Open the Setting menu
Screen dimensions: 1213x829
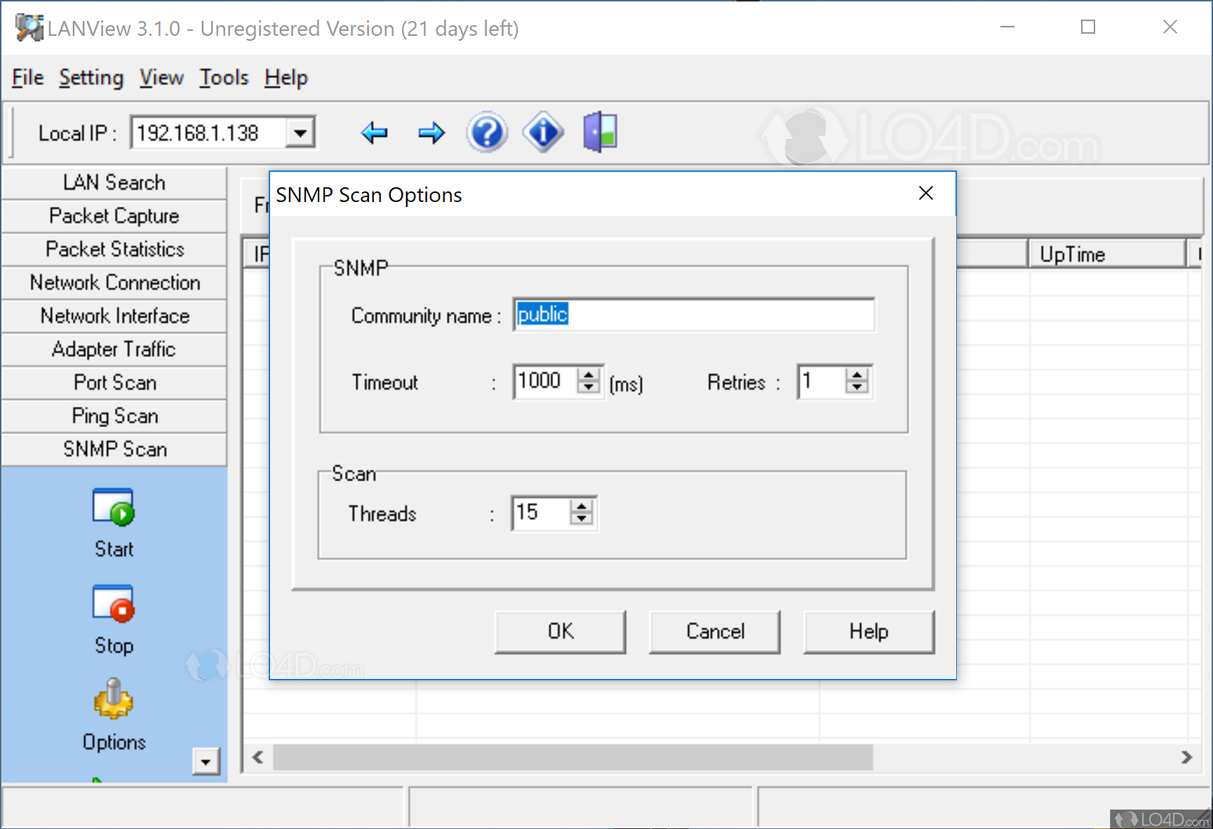tap(91, 78)
